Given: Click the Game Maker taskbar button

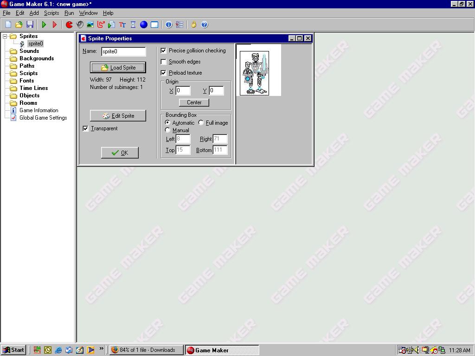Looking at the screenshot, I should coord(222,350).
